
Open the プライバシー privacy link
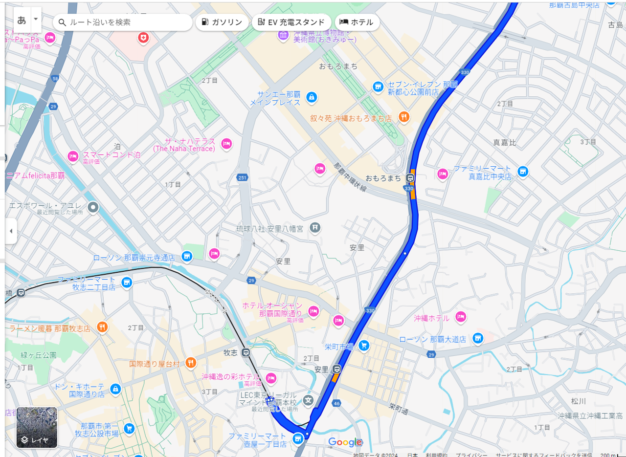(x=470, y=455)
